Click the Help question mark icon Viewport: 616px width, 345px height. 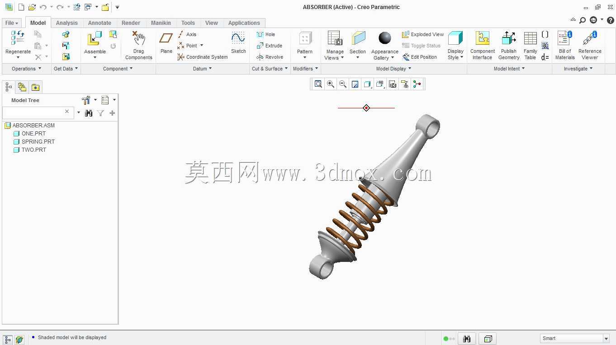[x=610, y=20]
